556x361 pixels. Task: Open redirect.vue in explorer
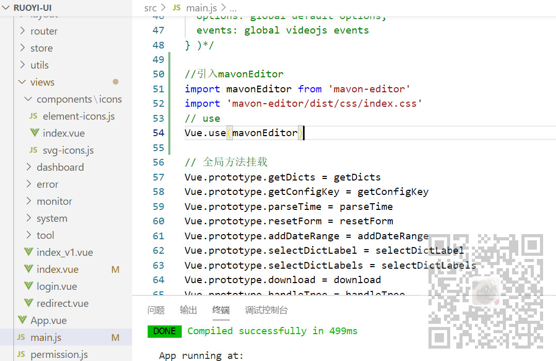(62, 303)
